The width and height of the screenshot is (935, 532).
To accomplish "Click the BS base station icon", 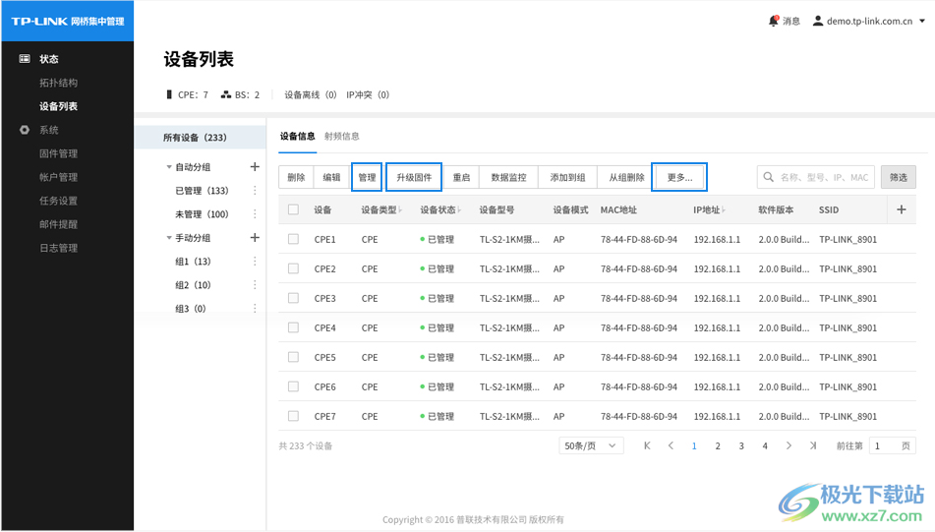I will (226, 94).
